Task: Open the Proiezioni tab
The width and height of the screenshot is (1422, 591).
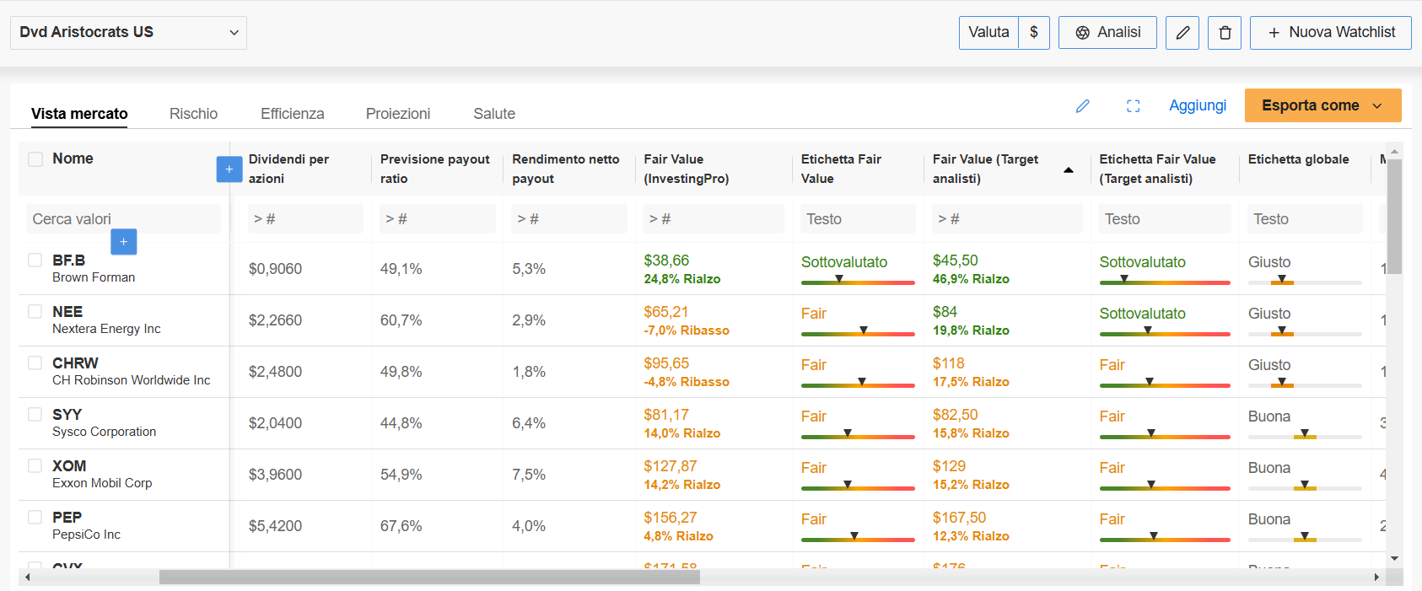Action: [398, 114]
